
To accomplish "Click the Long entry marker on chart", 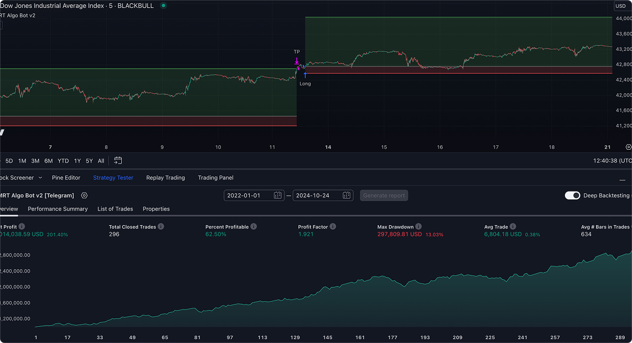I will click(x=305, y=75).
